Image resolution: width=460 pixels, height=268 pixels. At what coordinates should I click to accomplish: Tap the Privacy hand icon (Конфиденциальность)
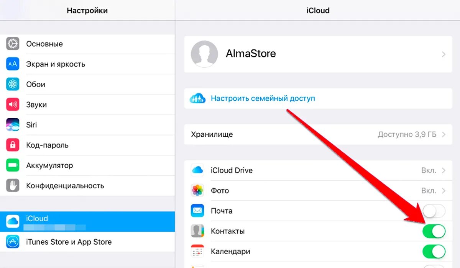[13, 186]
